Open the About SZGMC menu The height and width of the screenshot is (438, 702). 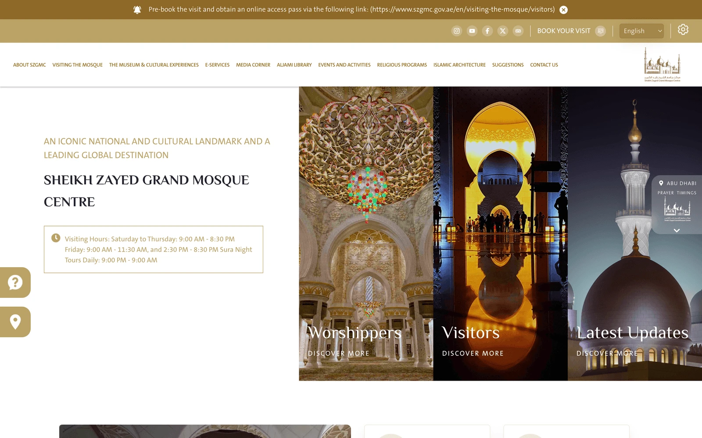(x=29, y=65)
